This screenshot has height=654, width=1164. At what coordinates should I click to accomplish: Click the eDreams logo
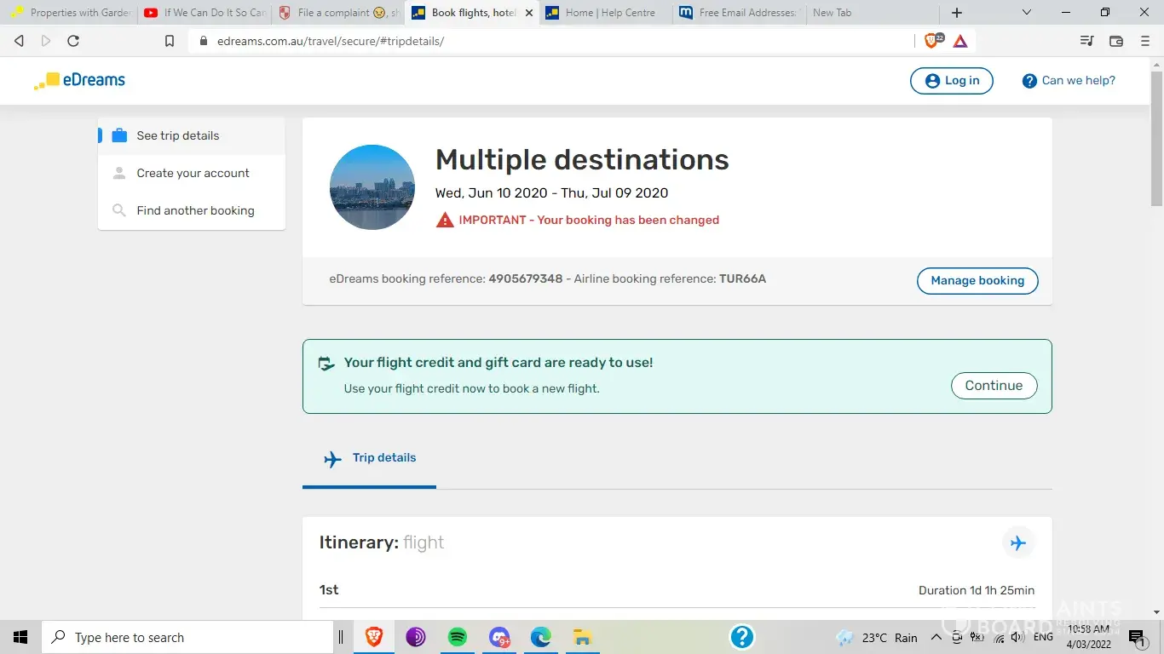(79, 81)
